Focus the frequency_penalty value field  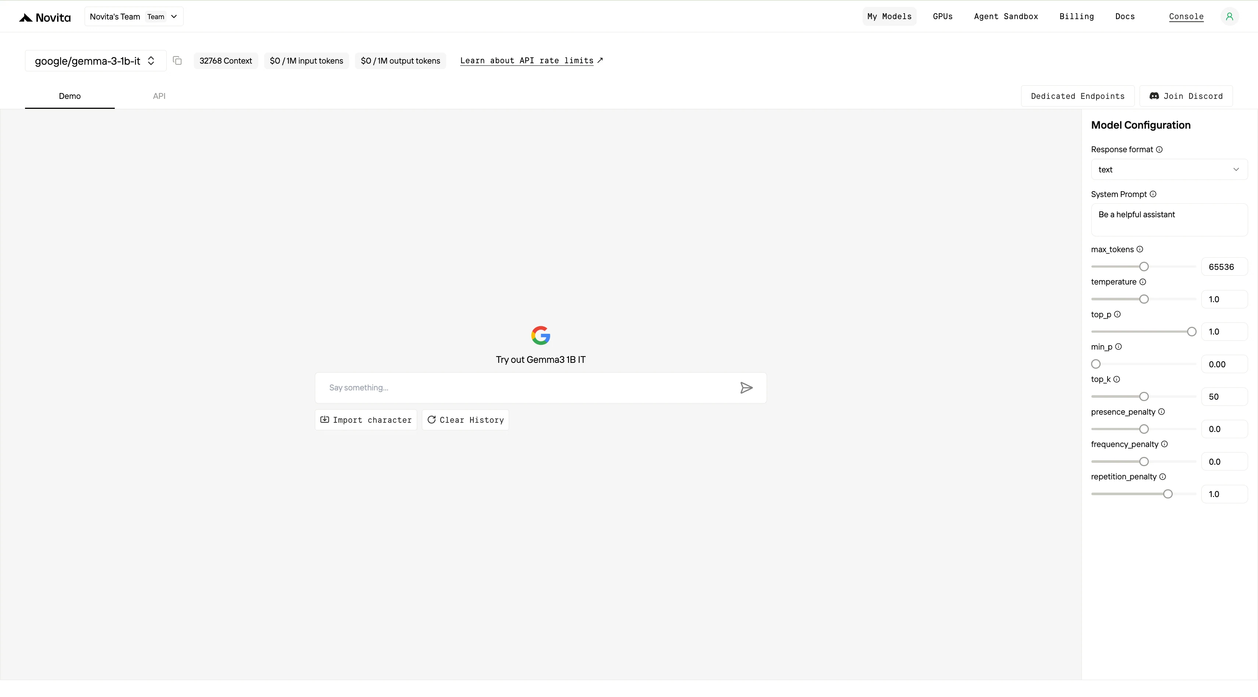[1224, 462]
